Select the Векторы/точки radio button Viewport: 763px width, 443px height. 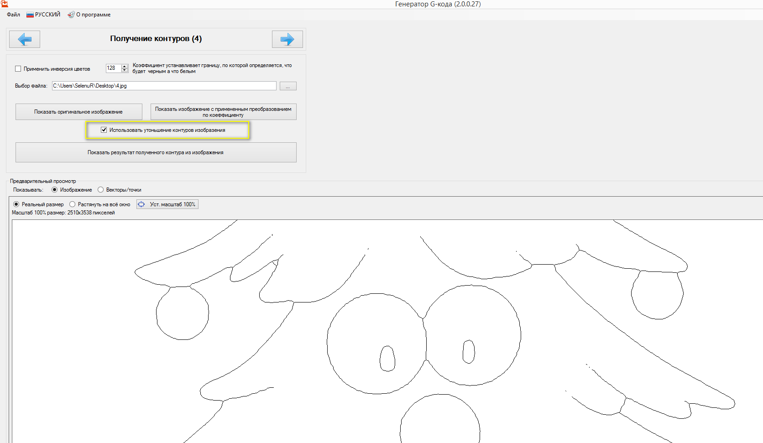[101, 190]
